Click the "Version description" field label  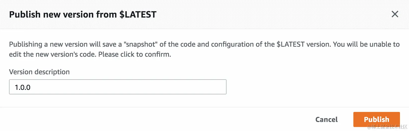[x=39, y=72]
